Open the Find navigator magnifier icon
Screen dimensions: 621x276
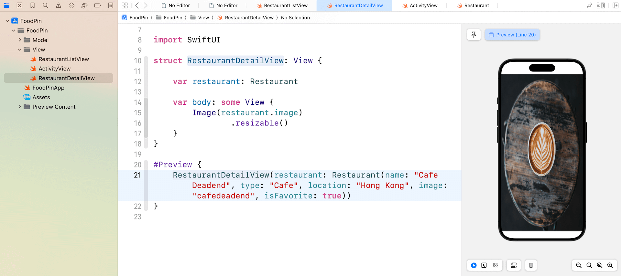tap(46, 5)
